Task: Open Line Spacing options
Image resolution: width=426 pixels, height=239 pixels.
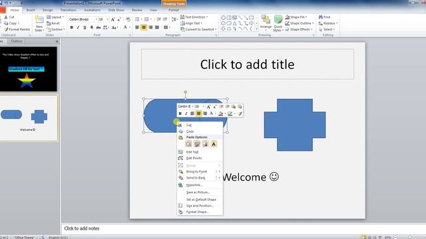Action: 174,19
